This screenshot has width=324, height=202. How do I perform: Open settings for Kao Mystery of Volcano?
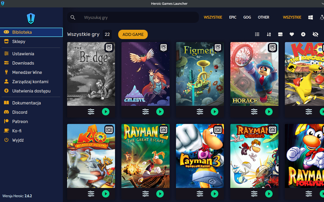[91, 194]
